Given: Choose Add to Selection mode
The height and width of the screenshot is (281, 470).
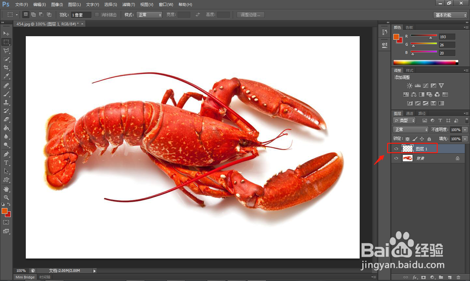Looking at the screenshot, I should coord(33,15).
